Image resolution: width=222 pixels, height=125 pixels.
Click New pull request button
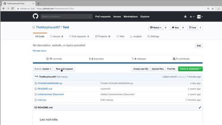(x=64, y=69)
